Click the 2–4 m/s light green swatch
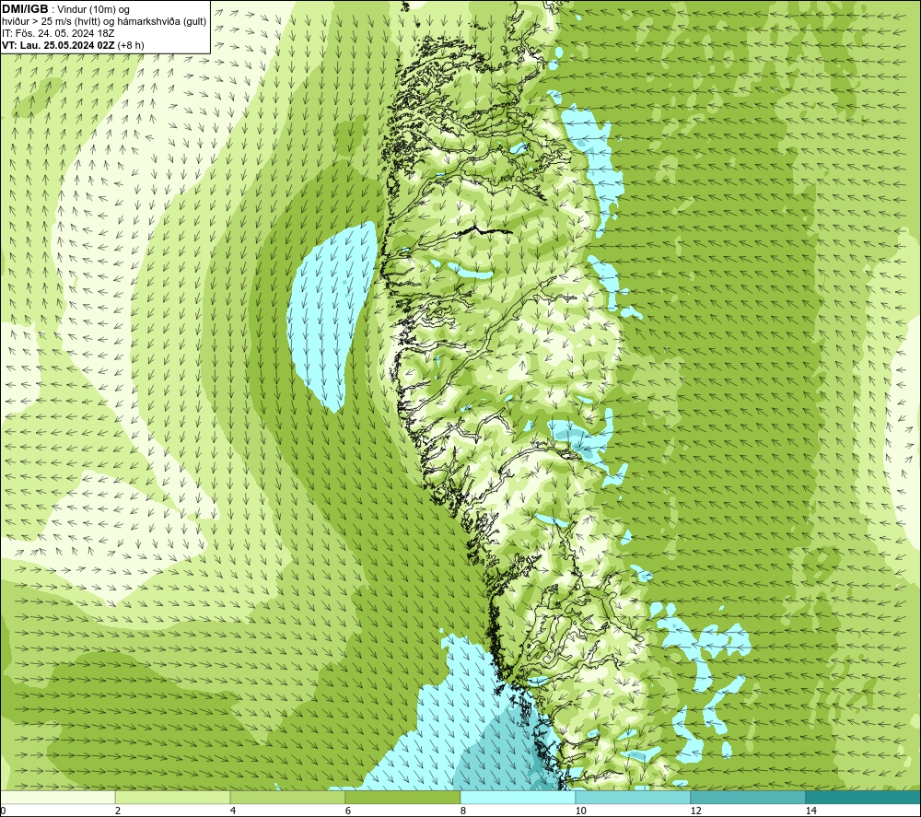921x817 pixels. (173, 797)
